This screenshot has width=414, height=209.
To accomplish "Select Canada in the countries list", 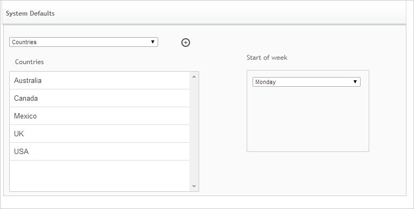I will point(99,99).
